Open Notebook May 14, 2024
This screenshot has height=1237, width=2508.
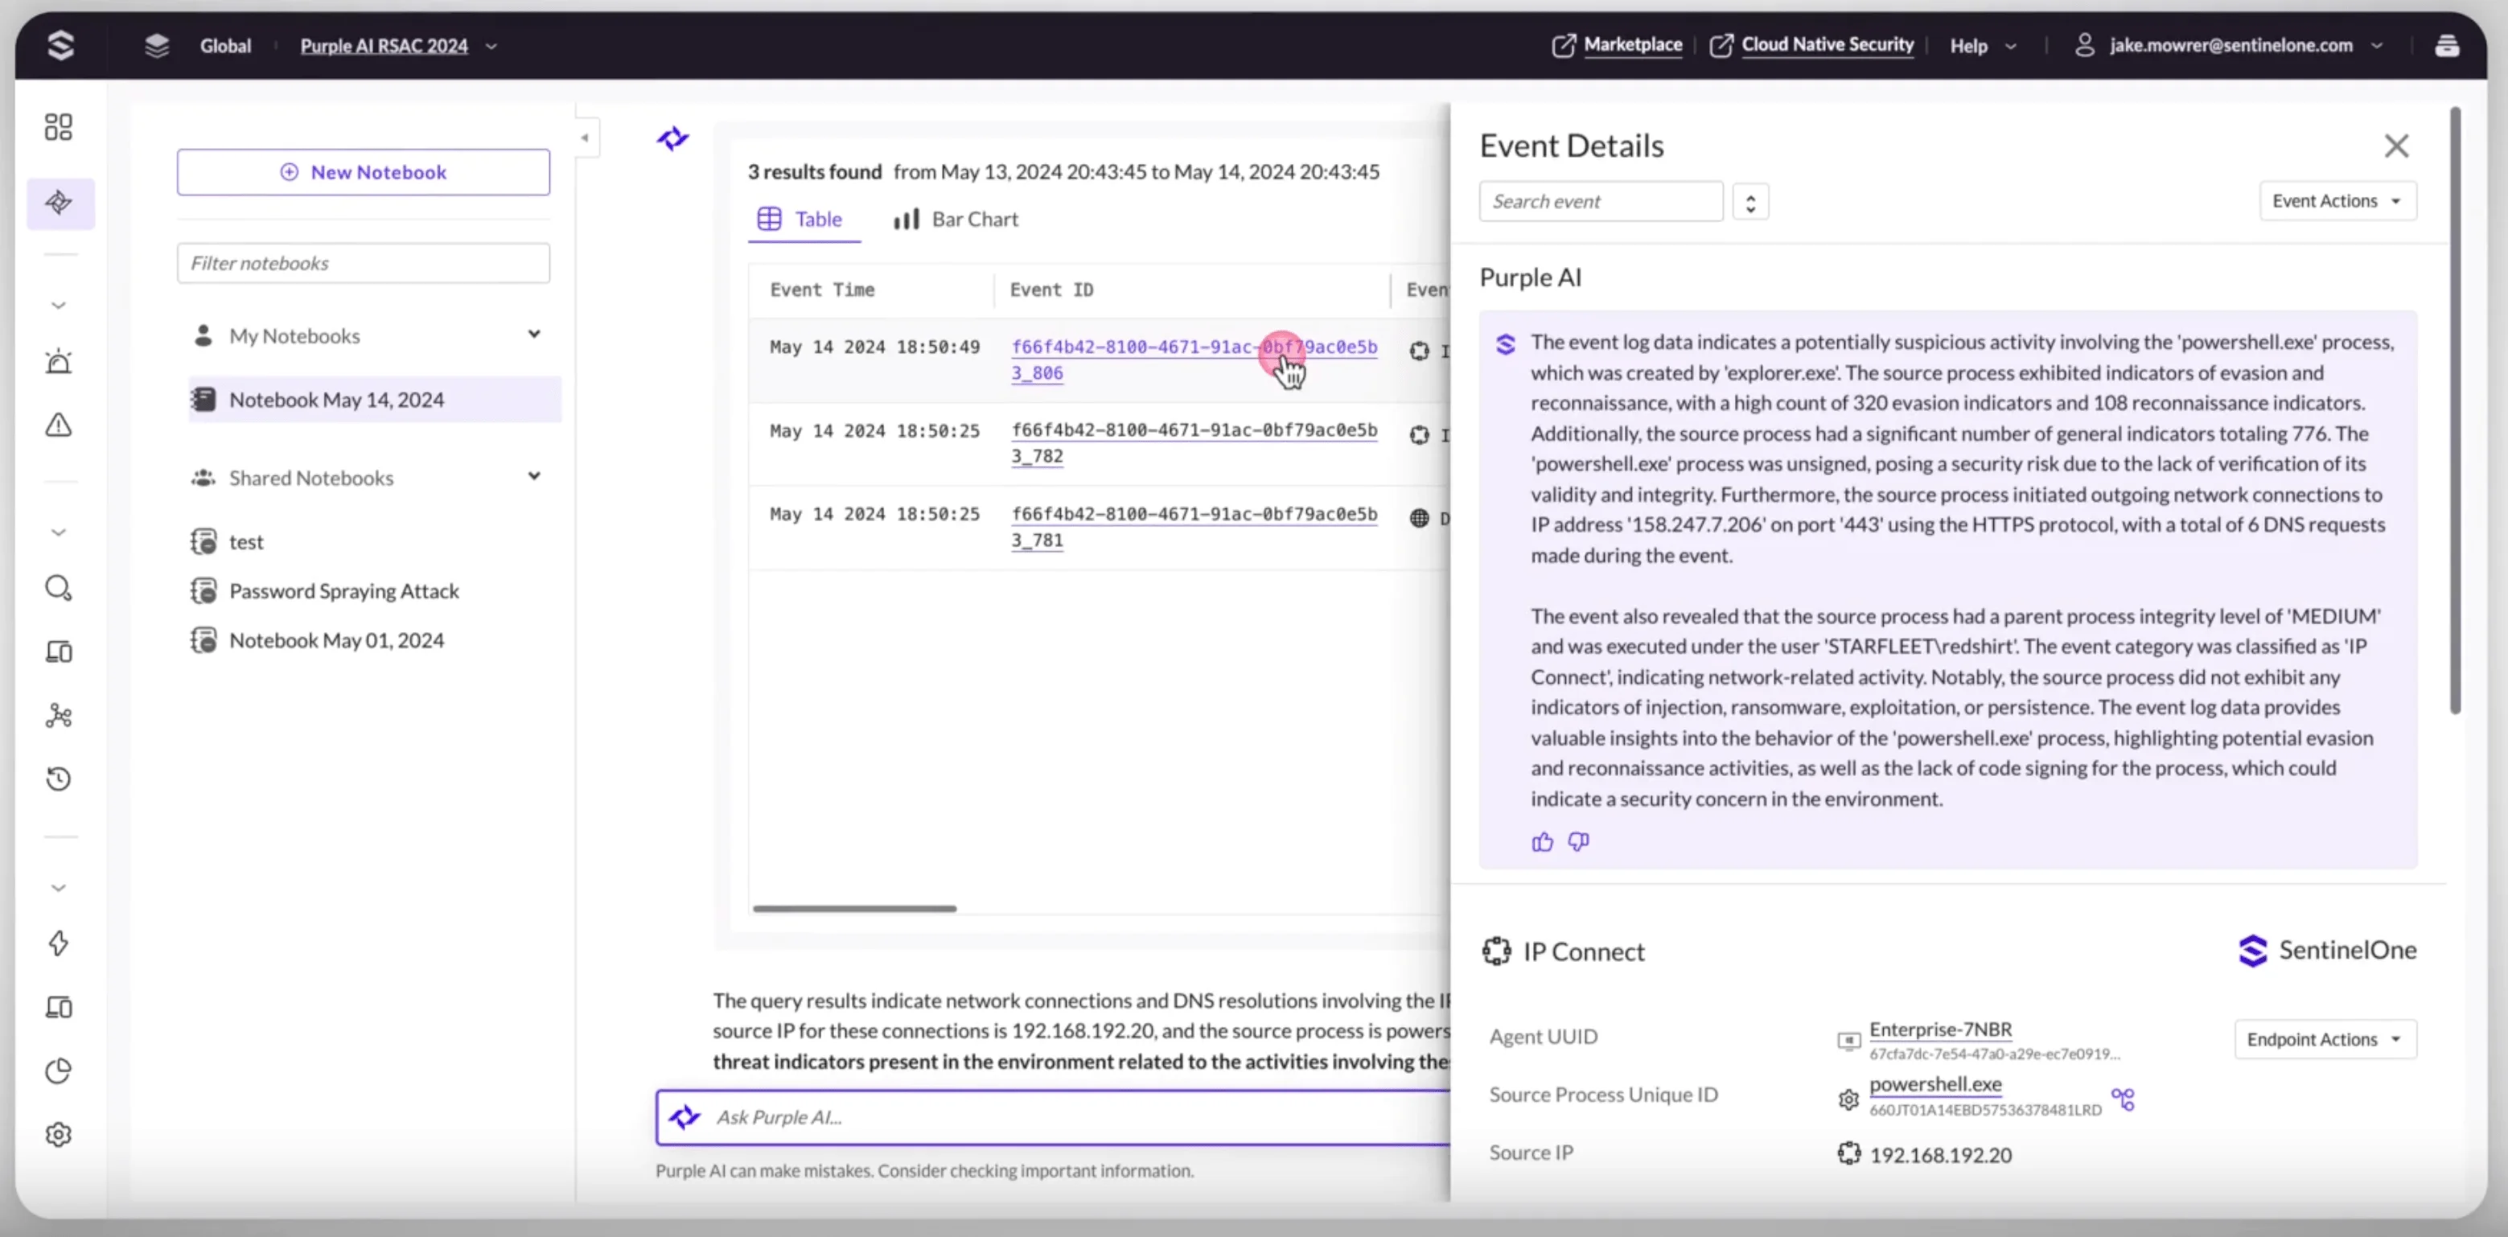tap(375, 399)
